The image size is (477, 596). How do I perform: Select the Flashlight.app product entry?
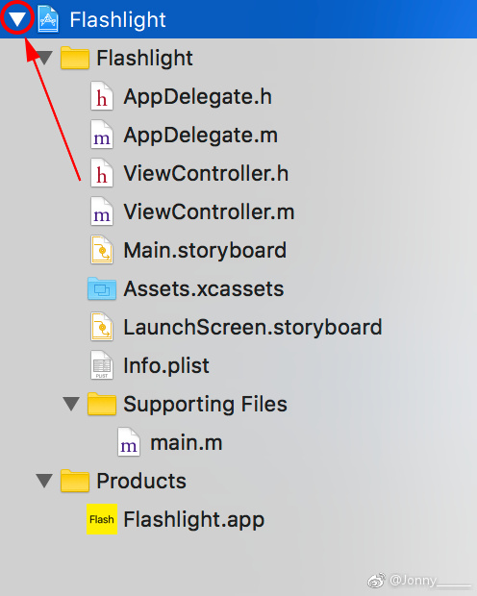click(193, 520)
